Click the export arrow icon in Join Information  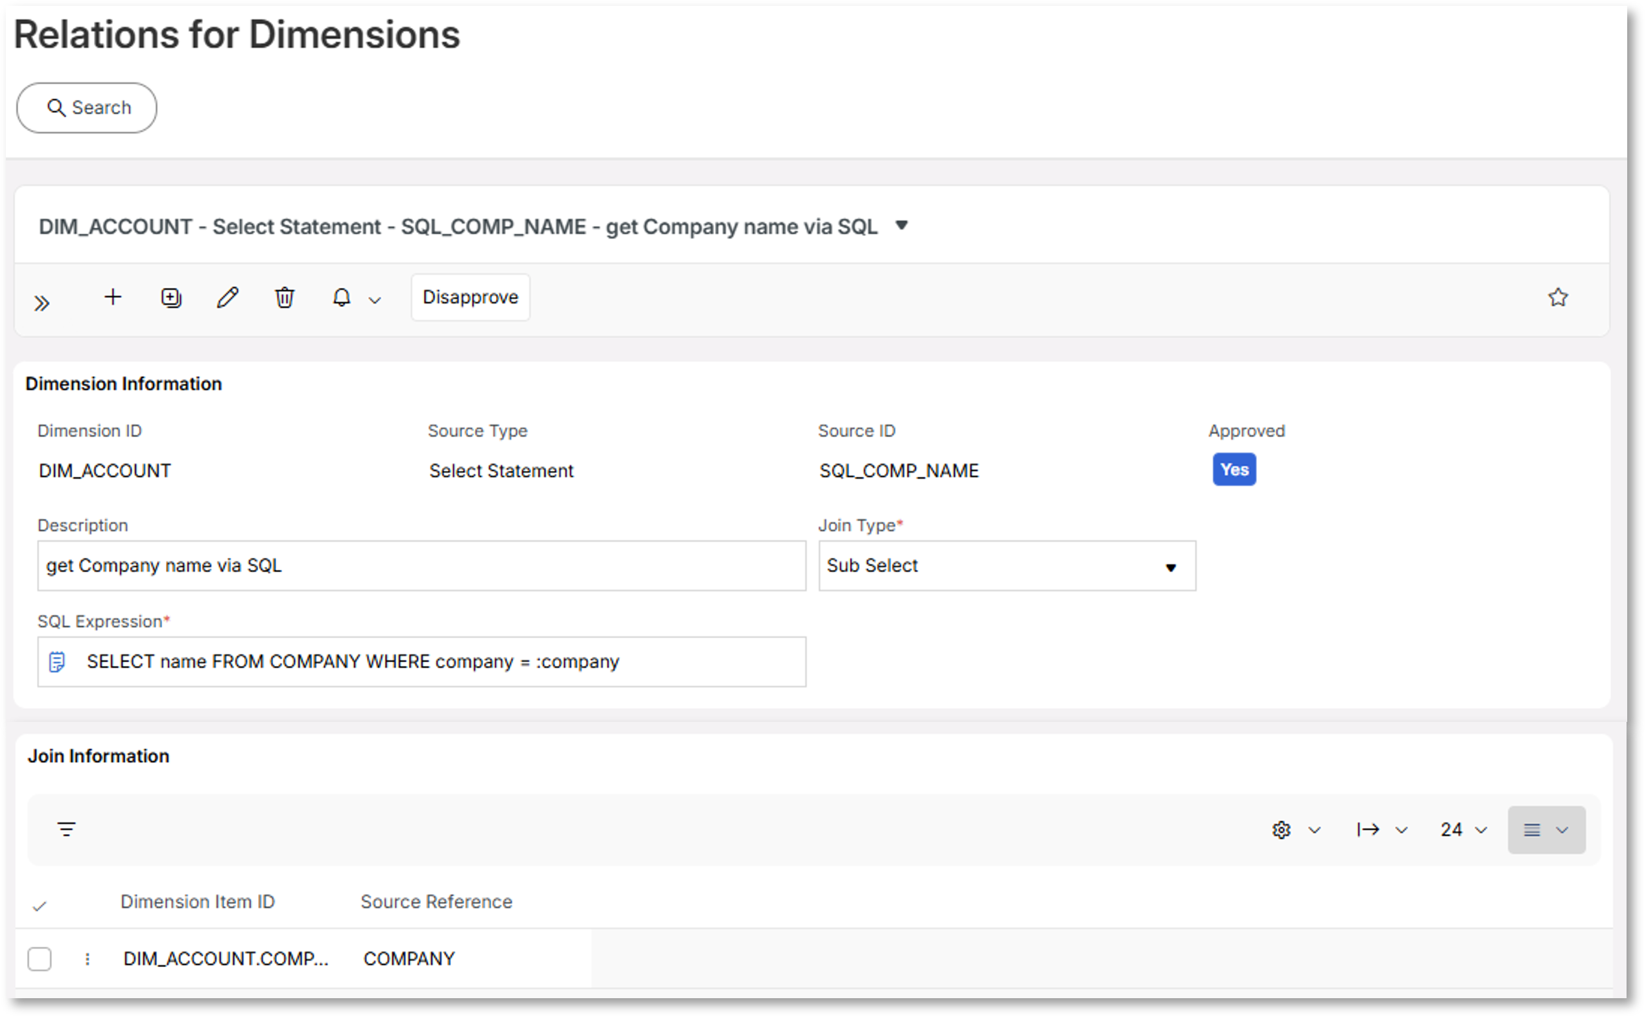[1368, 830]
